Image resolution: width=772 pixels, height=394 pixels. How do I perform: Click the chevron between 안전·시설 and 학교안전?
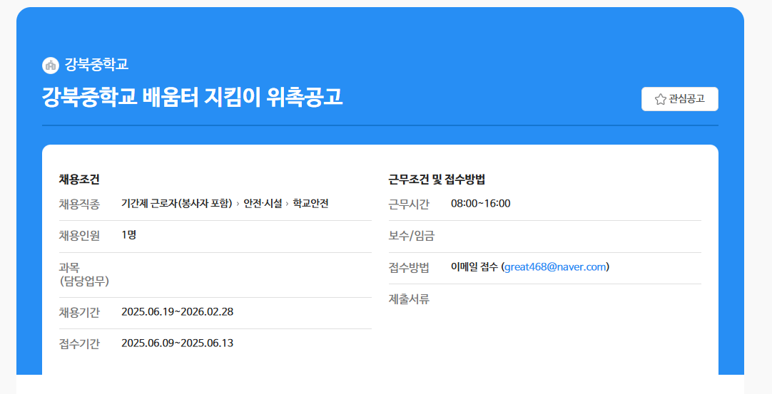[288, 204]
